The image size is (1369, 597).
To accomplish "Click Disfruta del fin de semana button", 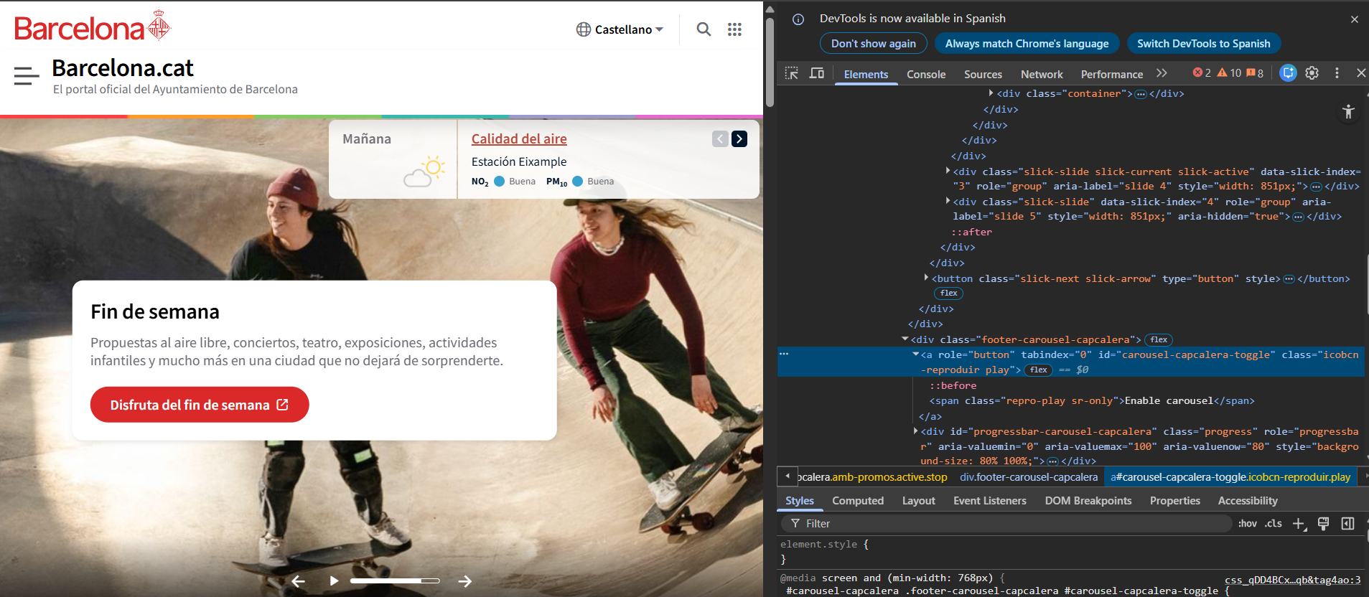I will [200, 405].
